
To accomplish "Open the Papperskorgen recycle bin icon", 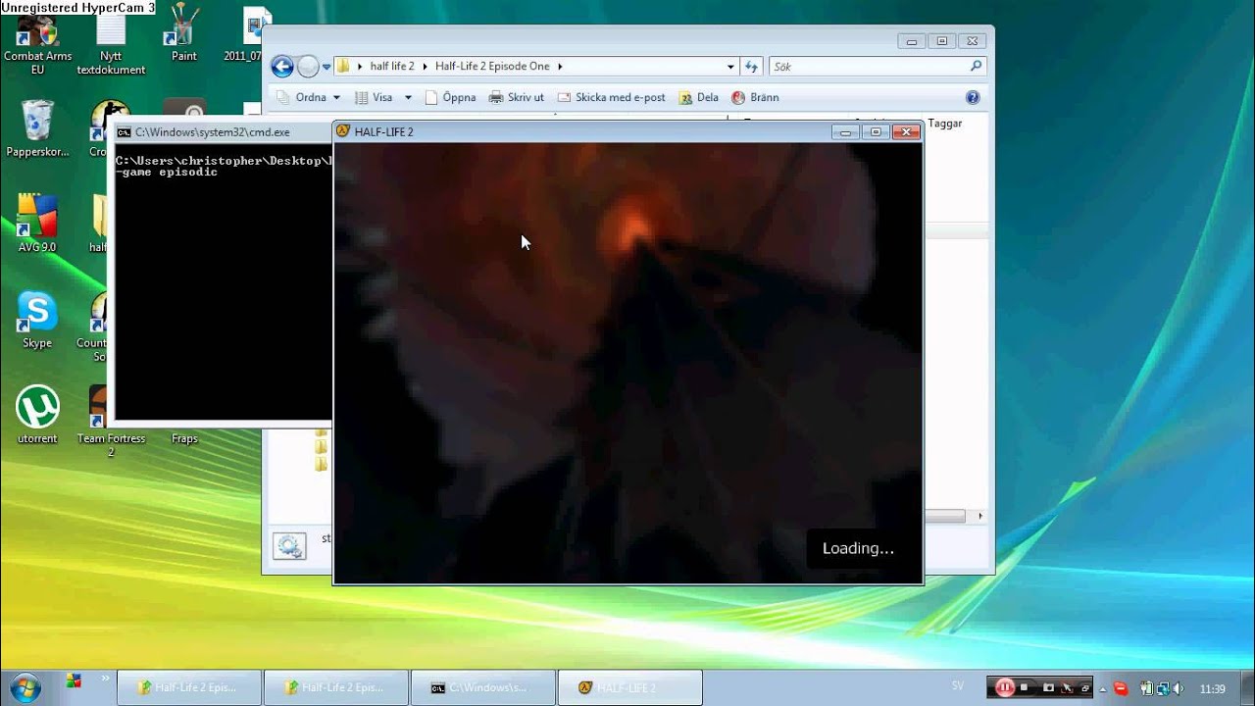I will point(37,127).
